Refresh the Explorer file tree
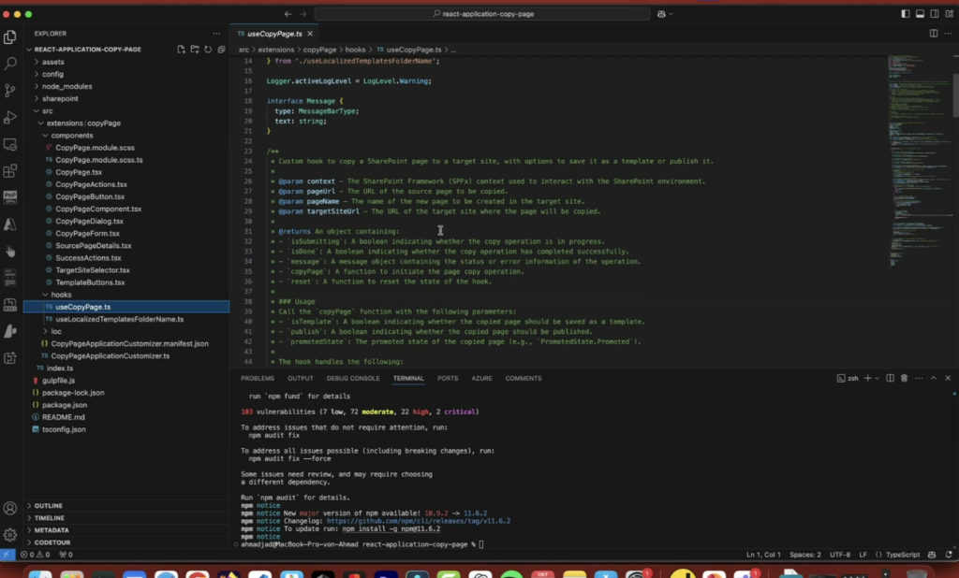The width and height of the screenshot is (959, 578). coord(207,49)
